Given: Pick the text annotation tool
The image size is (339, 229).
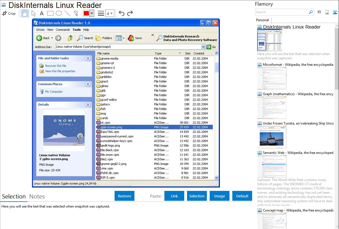Looking at the screenshot, I should pos(42,13).
